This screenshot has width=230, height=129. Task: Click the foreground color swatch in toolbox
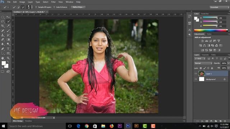coord(4,63)
